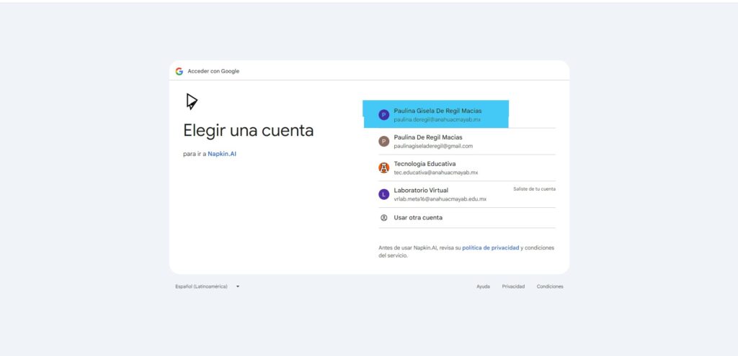Select the Paulina Gisela De Regil Macias account
This screenshot has height=356, width=738.
pos(437,111)
